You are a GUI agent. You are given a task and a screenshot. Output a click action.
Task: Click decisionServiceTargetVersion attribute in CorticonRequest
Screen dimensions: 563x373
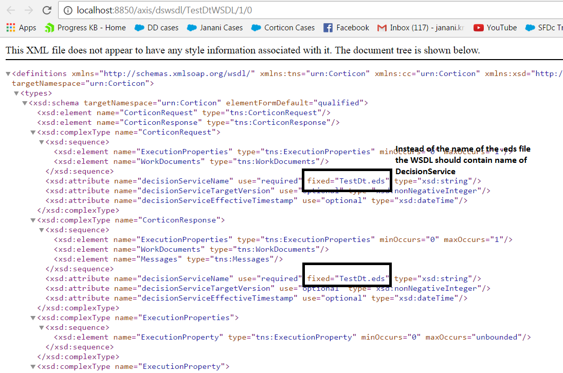[267, 191]
